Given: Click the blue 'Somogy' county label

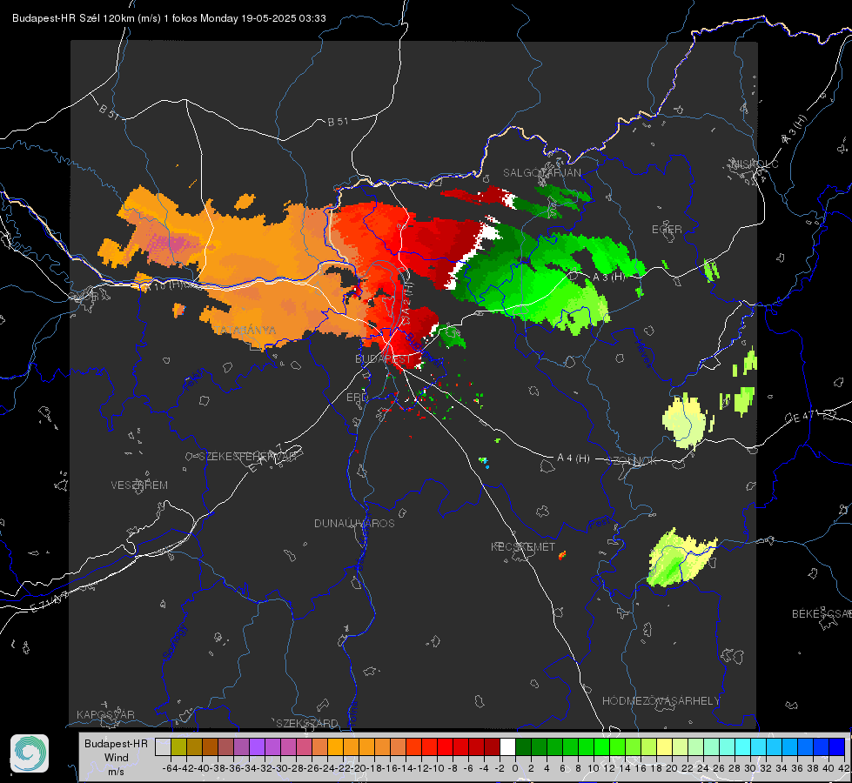Looking at the screenshot, I should [x=174, y=642].
